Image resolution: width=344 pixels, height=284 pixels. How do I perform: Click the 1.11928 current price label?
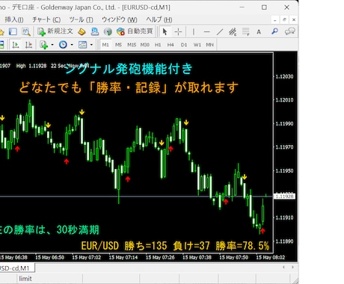pyautogui.click(x=284, y=197)
